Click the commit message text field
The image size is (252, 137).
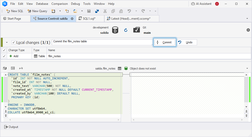click(102, 42)
